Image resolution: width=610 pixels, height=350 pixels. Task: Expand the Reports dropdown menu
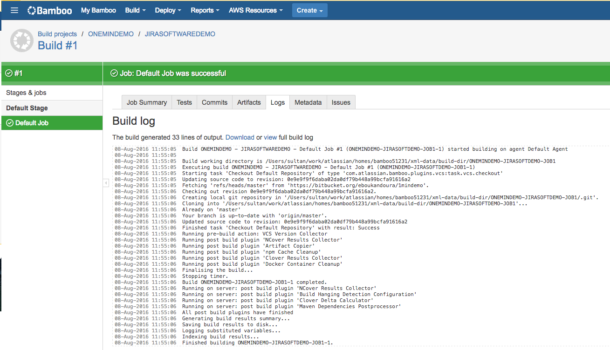[x=205, y=10]
